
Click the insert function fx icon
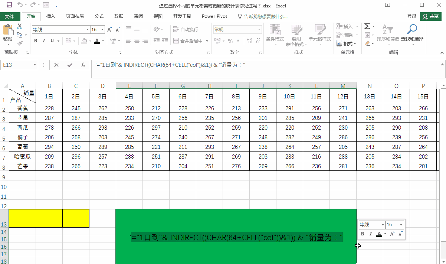(83, 65)
